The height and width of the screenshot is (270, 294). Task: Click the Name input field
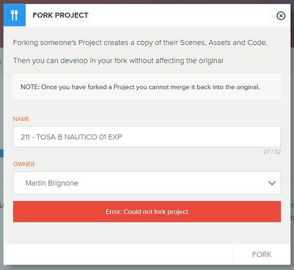point(147,137)
